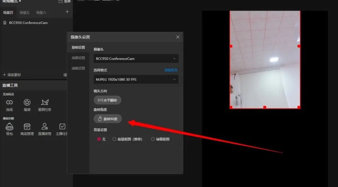The height and width of the screenshot is (187, 338).
Task: Expand the MJPEG 1920x1080 format dropdown
Action: pyautogui.click(x=135, y=79)
